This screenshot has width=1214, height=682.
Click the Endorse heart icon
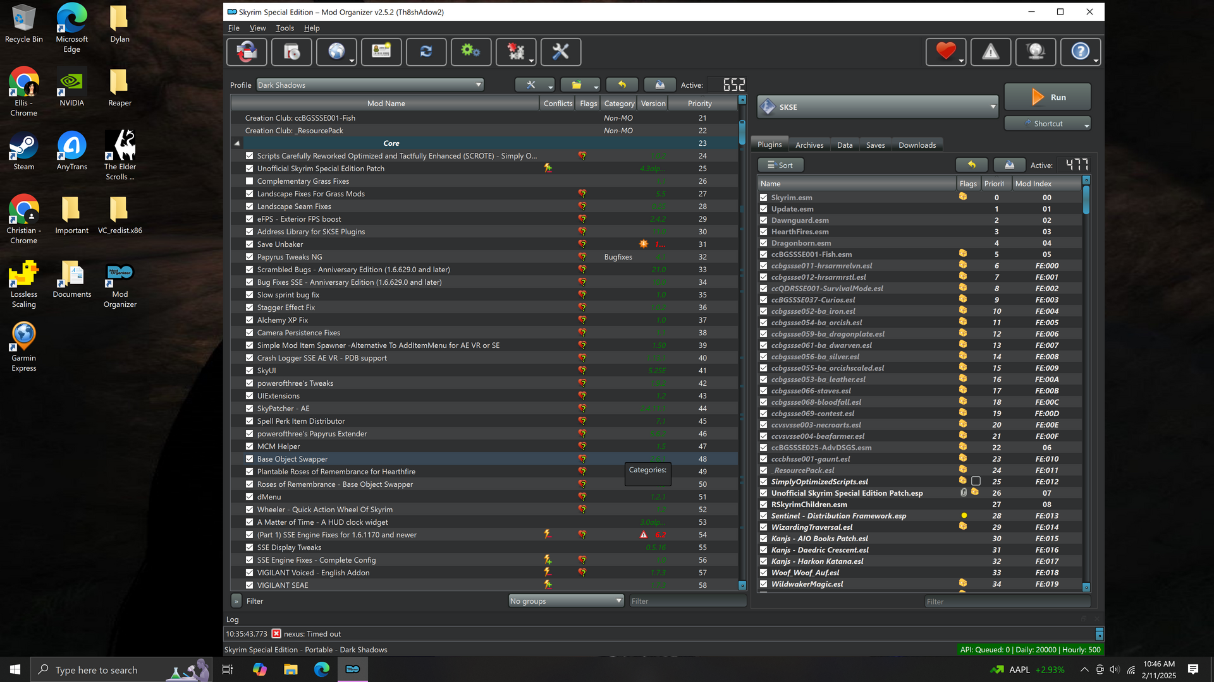946,52
